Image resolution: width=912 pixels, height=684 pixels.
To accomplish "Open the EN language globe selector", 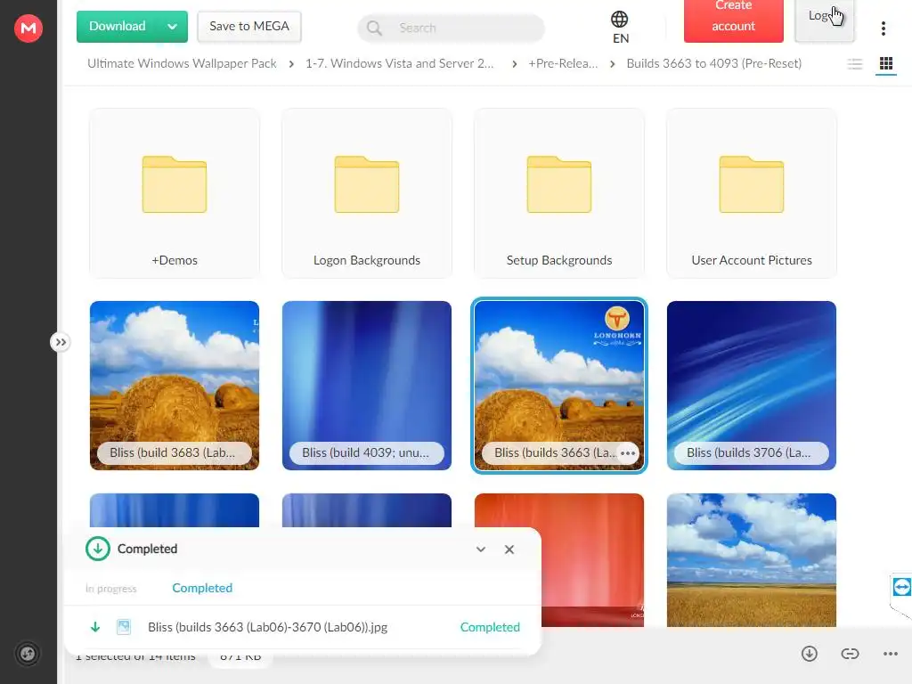I will pos(620,28).
